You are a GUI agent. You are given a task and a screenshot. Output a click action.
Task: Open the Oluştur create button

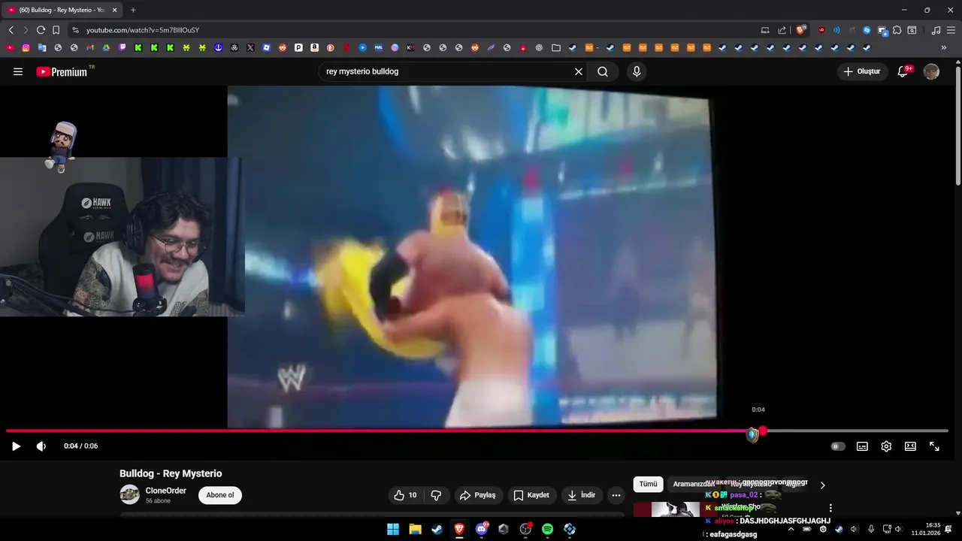[x=862, y=71]
